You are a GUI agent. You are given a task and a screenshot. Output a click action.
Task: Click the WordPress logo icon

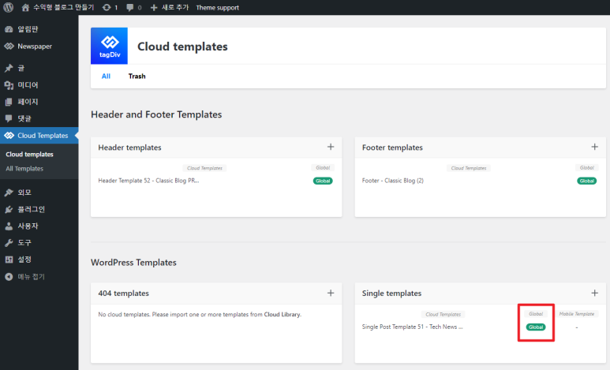8,7
